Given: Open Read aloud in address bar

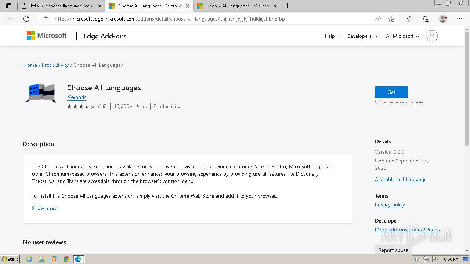Looking at the screenshot, I should point(378,19).
